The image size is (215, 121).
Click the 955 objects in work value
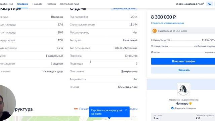(x=198, y=118)
